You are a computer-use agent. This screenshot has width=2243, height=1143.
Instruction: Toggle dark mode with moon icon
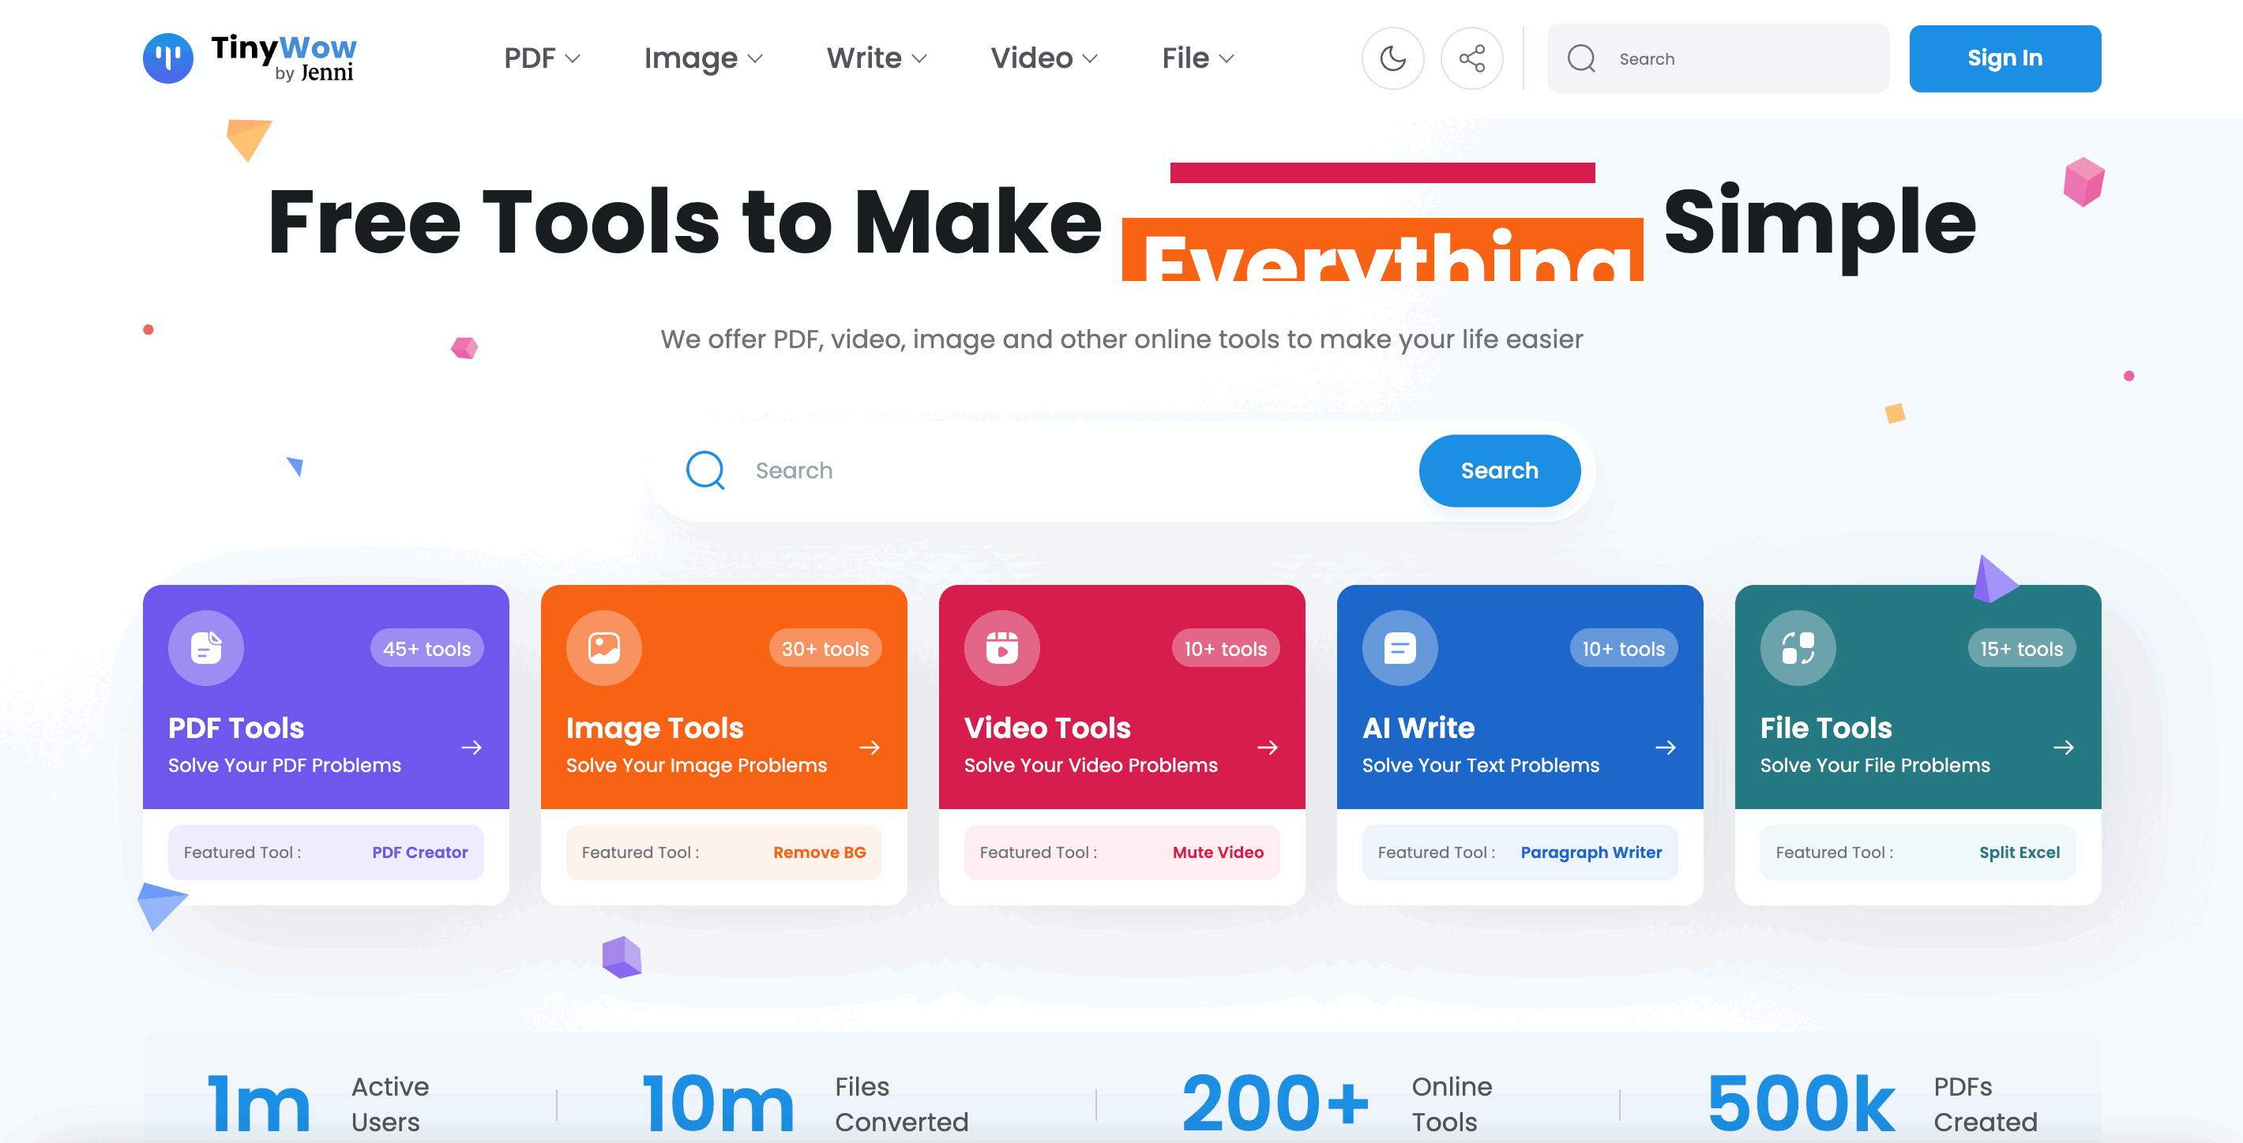[x=1392, y=58]
